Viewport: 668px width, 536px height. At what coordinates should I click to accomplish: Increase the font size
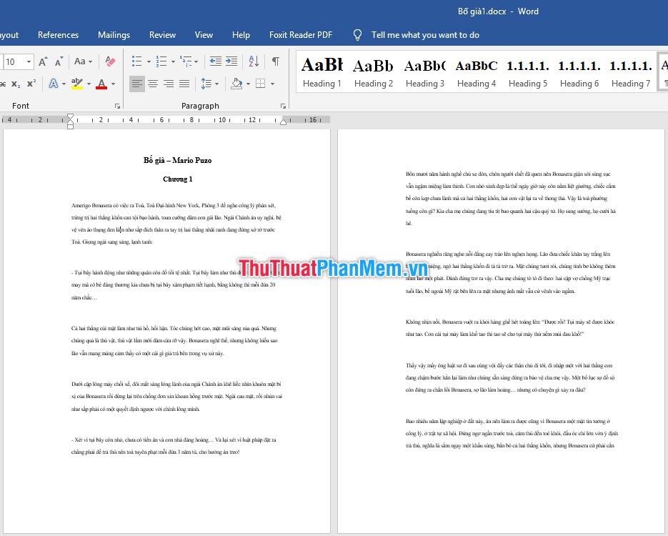tap(42, 62)
